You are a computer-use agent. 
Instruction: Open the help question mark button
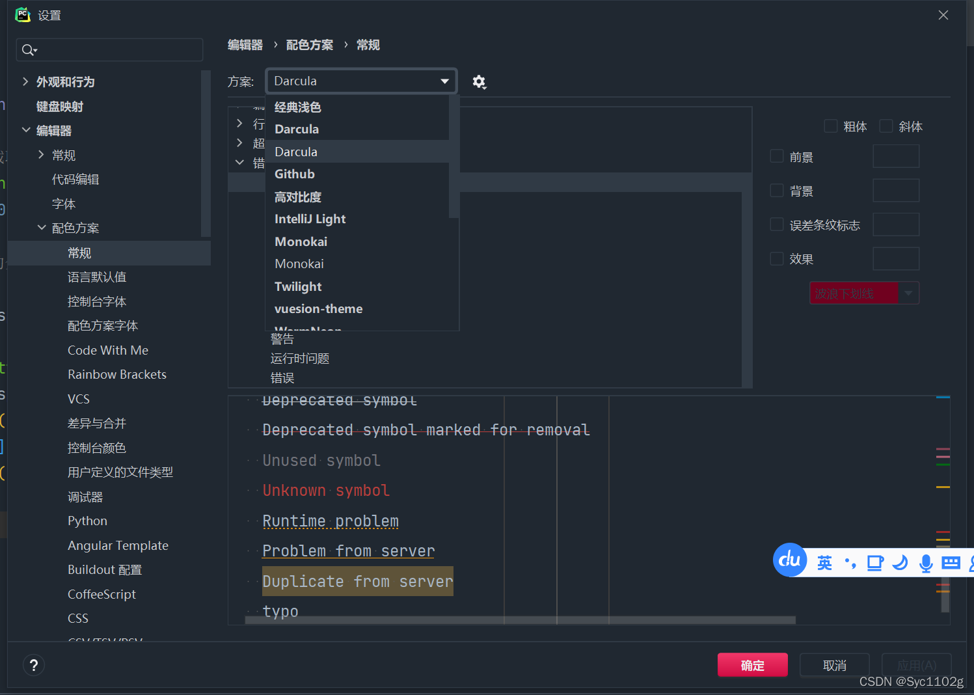tap(34, 665)
